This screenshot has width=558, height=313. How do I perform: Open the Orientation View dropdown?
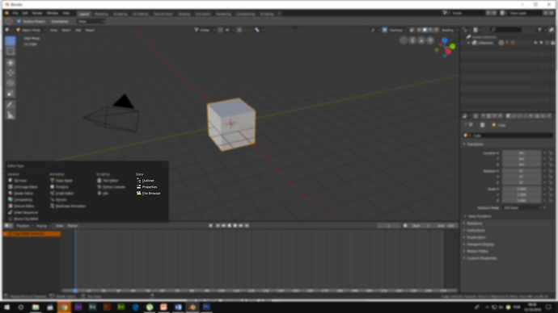coord(91,21)
